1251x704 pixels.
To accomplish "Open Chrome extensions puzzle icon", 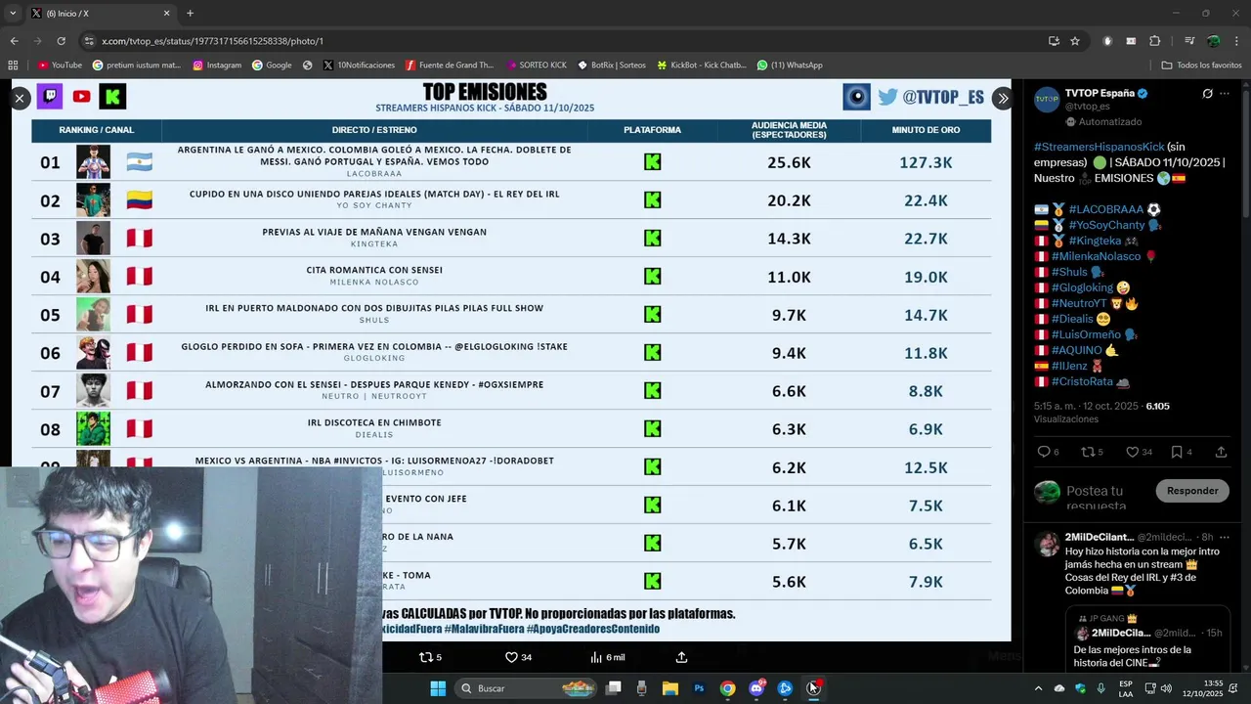I will click(1154, 41).
